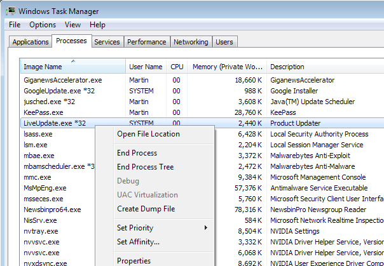384x266 pixels.
Task: Sort by Image Name column header
Action: [x=73, y=66]
